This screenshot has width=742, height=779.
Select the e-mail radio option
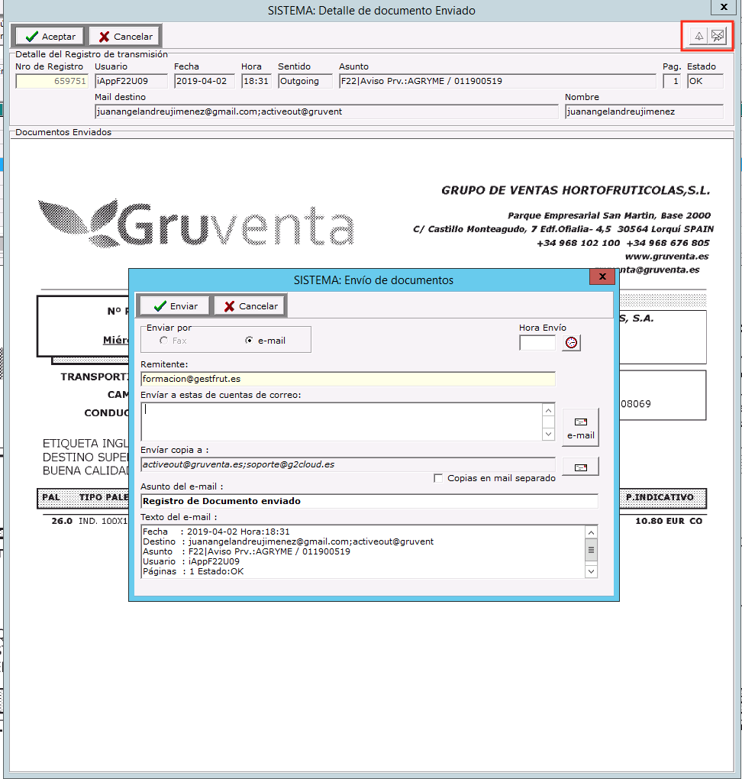249,341
